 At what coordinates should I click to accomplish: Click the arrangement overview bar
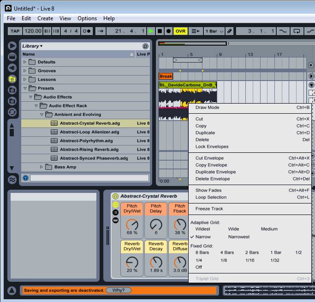tap(192, 43)
